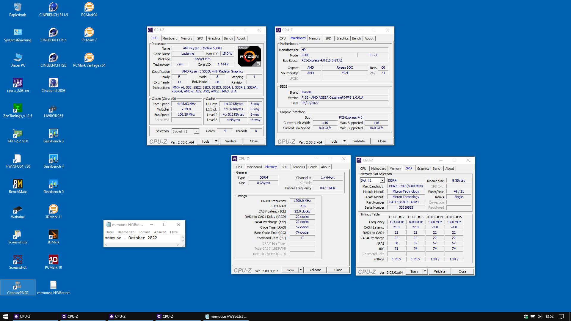
Task: Open HWiNFO64_730 desktop icon
Action: point(18,161)
